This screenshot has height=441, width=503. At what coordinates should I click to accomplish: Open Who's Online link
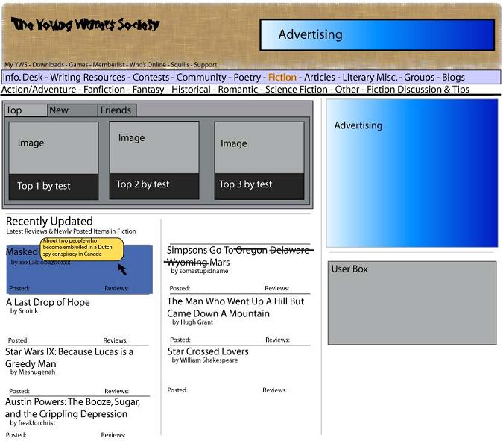click(x=148, y=65)
